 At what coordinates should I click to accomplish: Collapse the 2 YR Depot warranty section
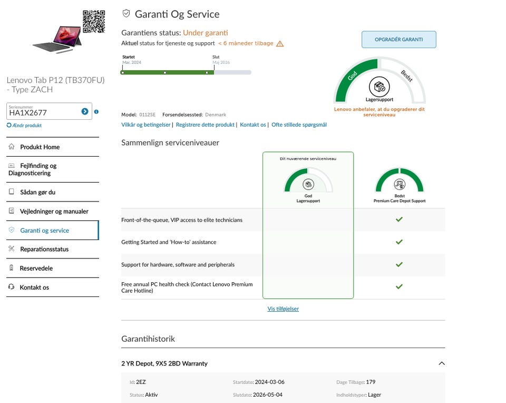pyautogui.click(x=442, y=363)
